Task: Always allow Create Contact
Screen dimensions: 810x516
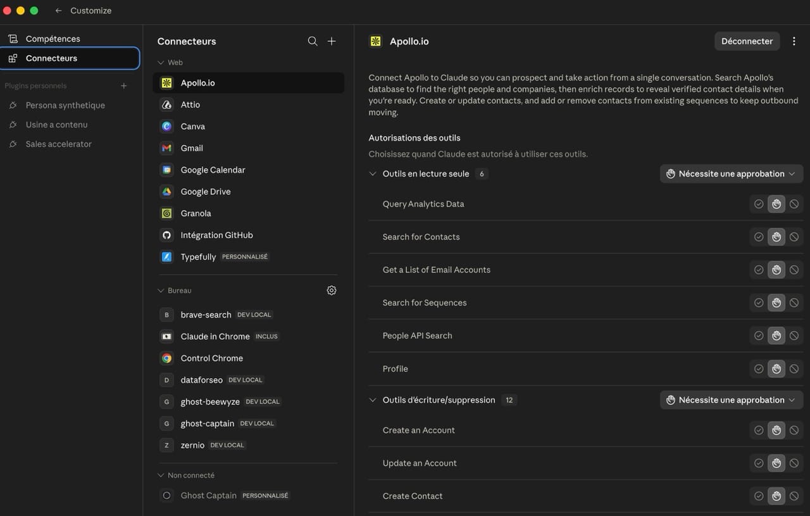Action: click(758, 496)
